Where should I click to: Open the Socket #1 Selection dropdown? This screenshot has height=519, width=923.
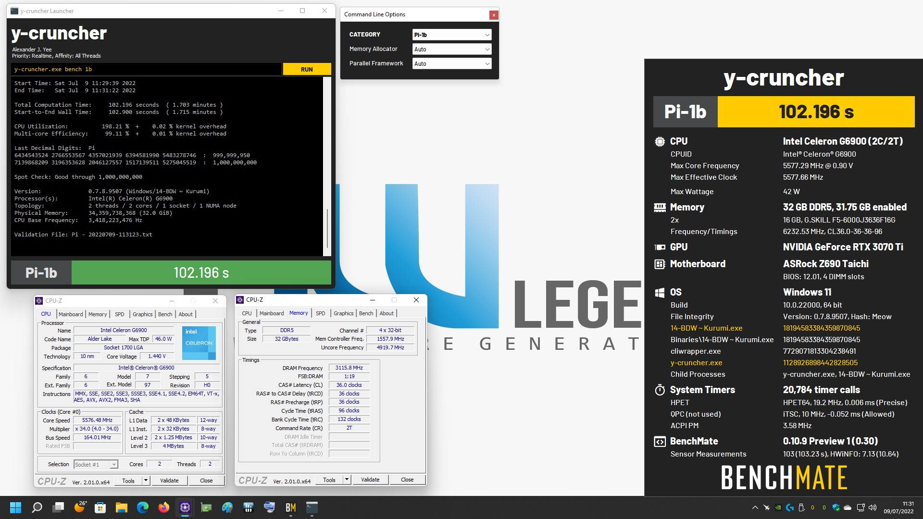pyautogui.click(x=96, y=464)
